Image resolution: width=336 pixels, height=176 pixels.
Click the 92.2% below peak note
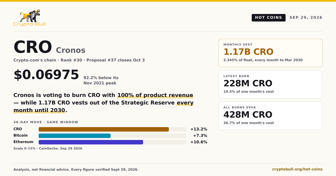pos(101,80)
